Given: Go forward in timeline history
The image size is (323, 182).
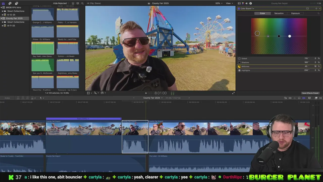Looking at the screenshot, I should [189, 98].
